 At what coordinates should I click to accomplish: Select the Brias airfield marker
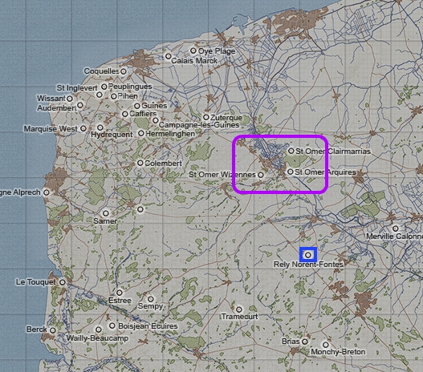click(304, 342)
